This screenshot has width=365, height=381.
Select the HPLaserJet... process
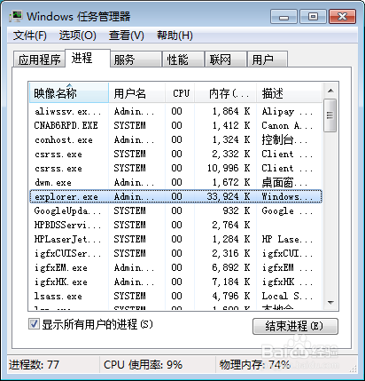pos(175,239)
